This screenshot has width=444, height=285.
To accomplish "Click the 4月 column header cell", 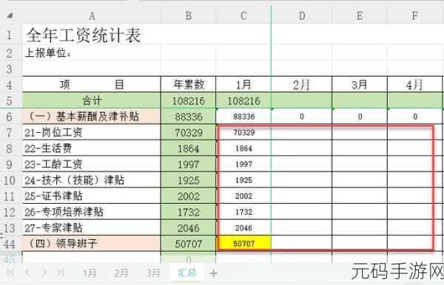I will pos(415,84).
